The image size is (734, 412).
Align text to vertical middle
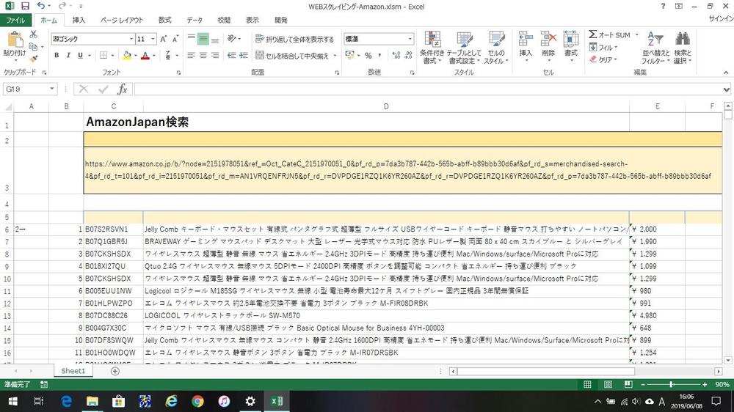pyautogui.click(x=203, y=39)
